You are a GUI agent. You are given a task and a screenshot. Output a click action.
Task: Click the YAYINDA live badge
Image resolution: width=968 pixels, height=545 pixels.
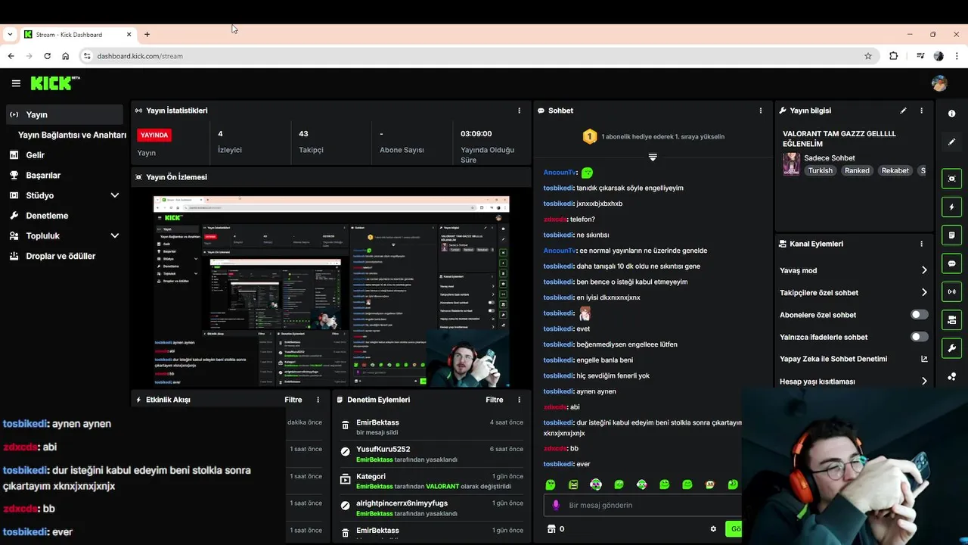point(154,135)
